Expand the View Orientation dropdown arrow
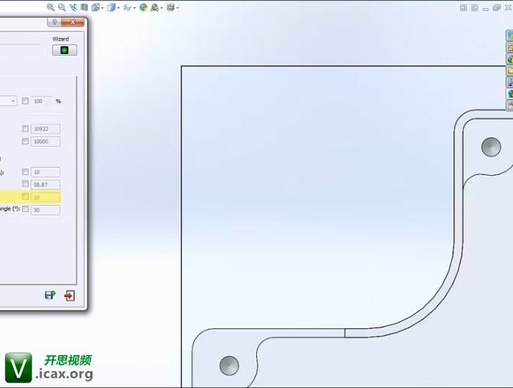Screen dimensions: 513x388 click(102, 7)
